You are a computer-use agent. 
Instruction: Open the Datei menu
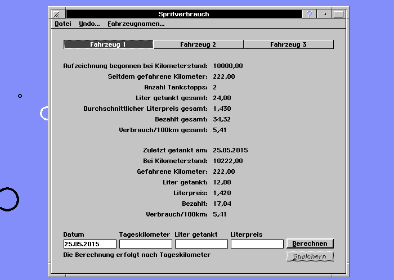(x=63, y=24)
